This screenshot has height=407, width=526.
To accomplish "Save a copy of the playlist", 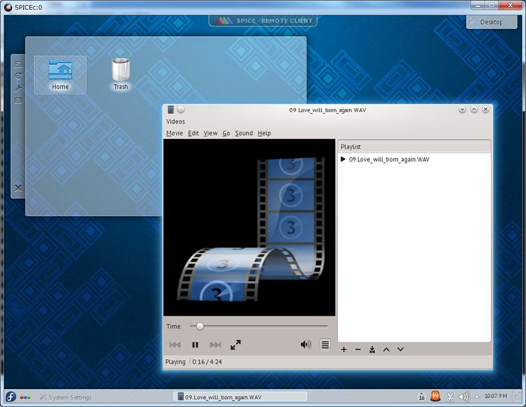I will pyautogui.click(x=372, y=349).
